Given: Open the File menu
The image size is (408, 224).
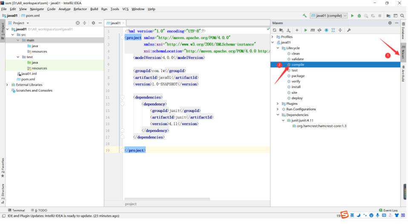Looking at the screenshot, I should tap(4, 9).
